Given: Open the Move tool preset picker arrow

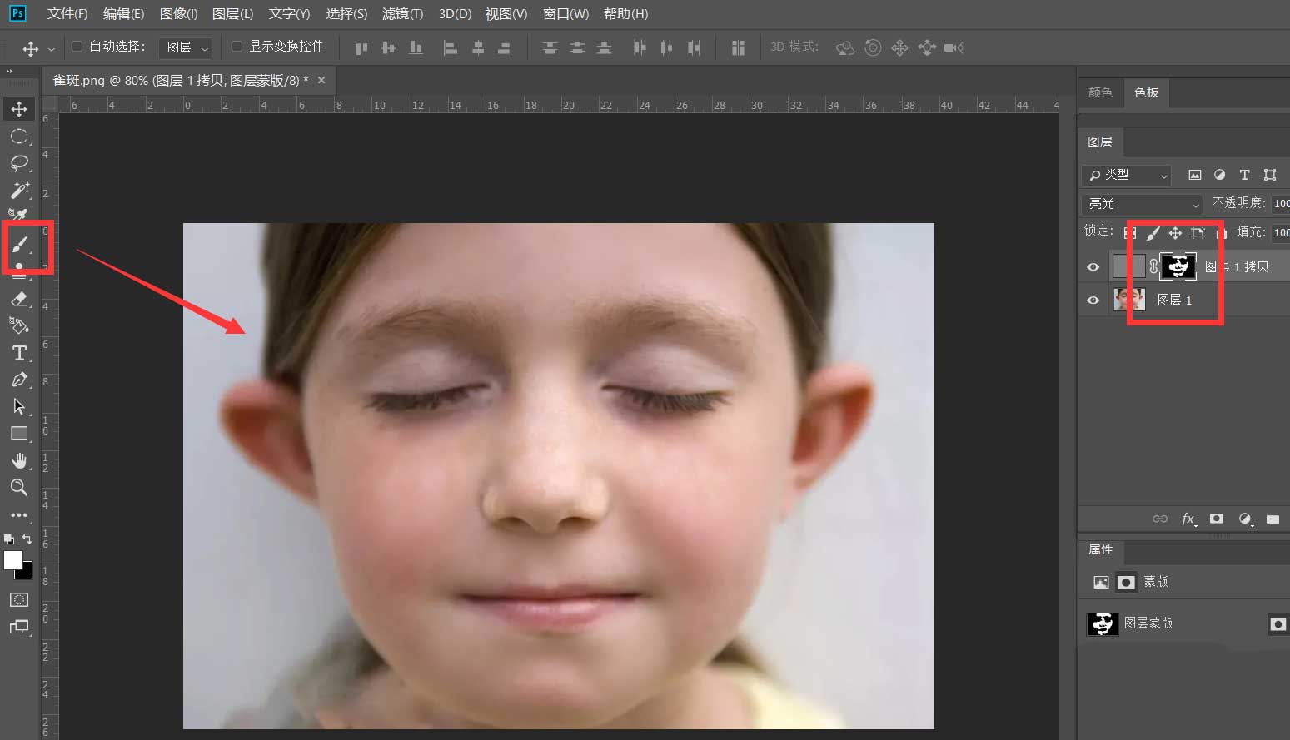Looking at the screenshot, I should 52,49.
